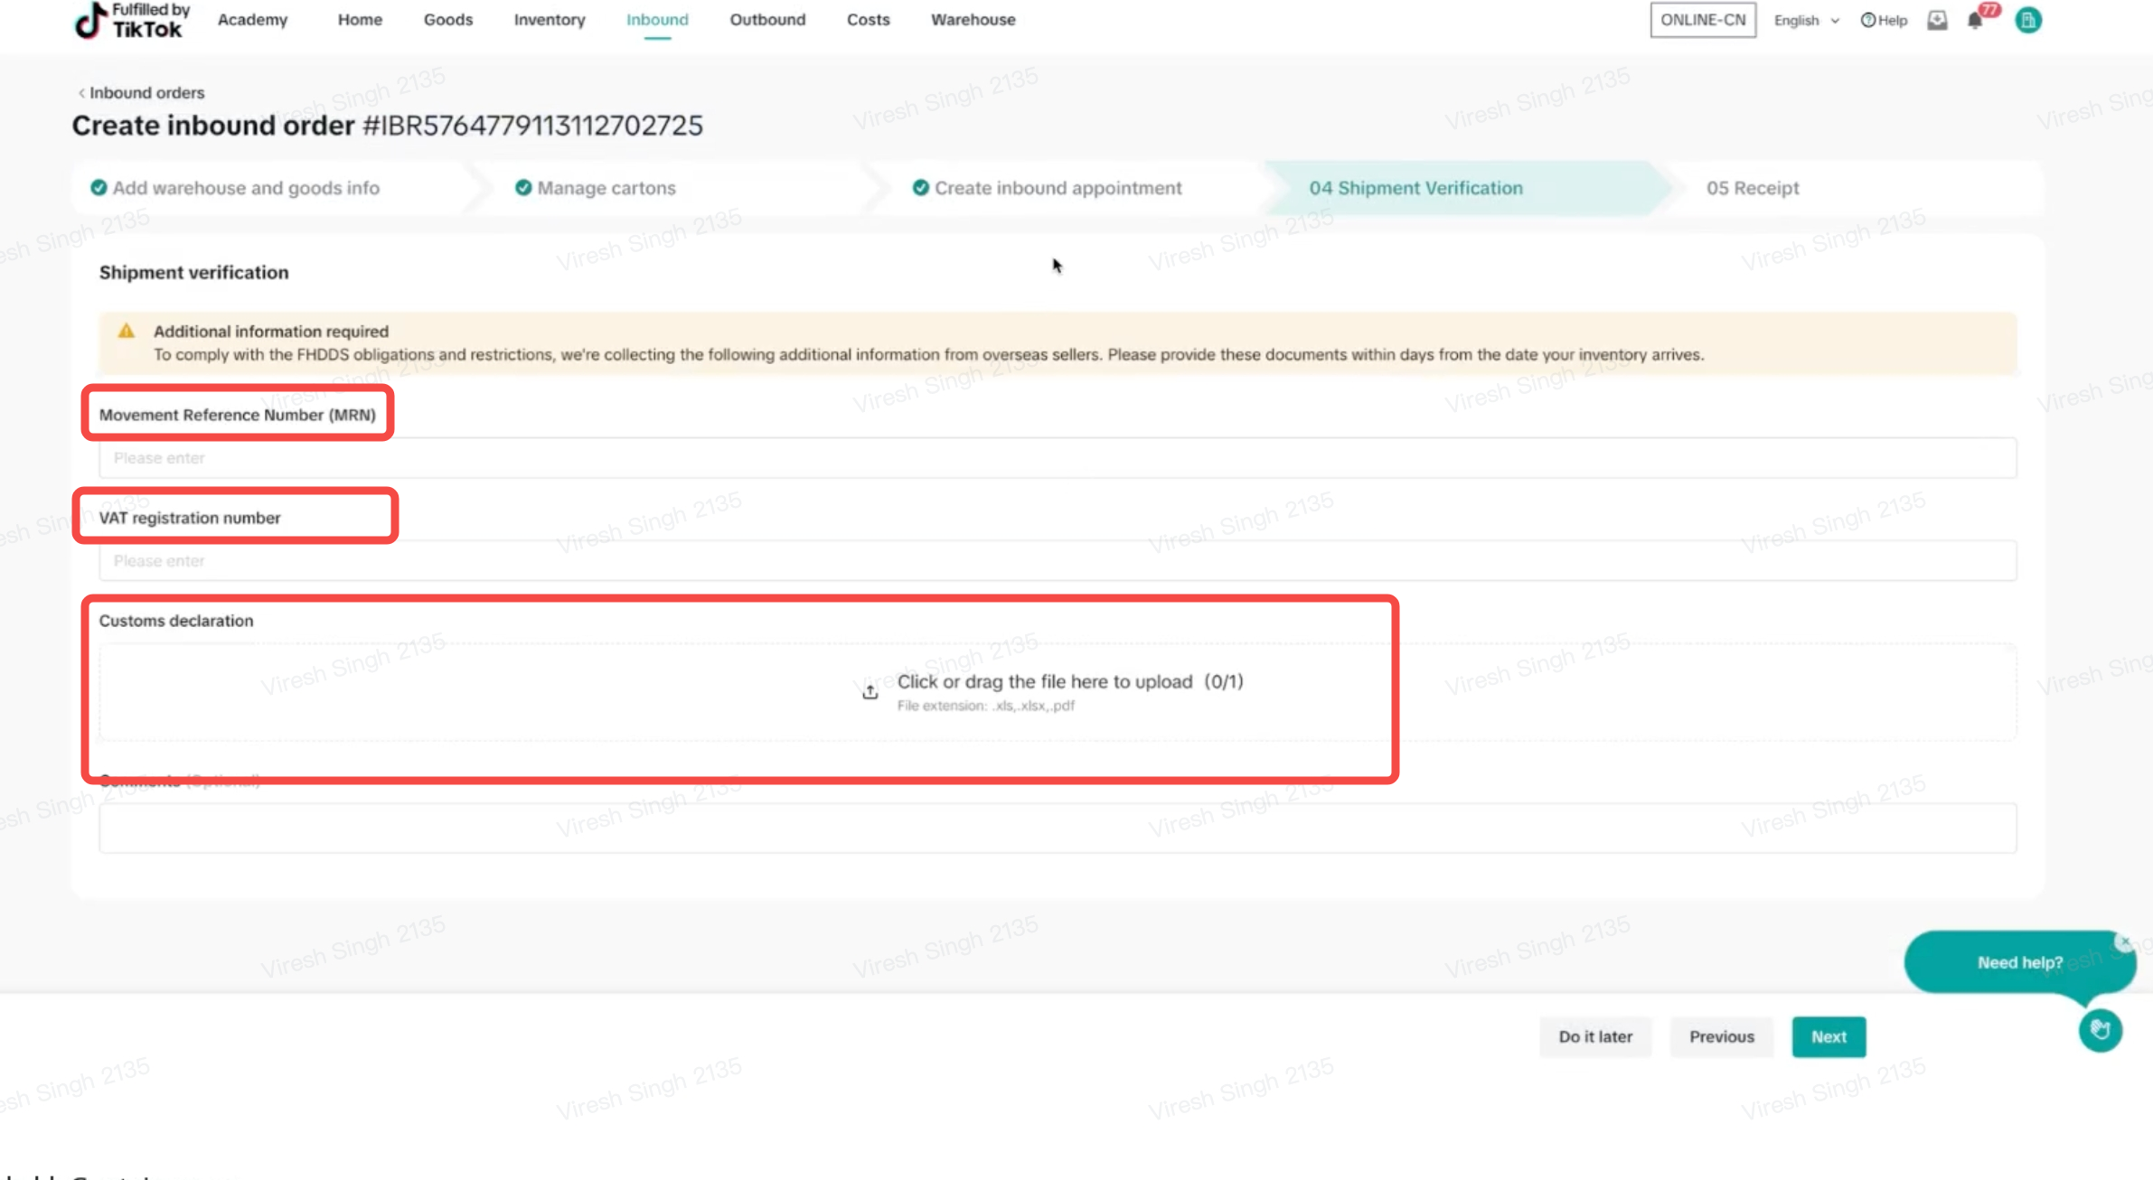This screenshot has width=2153, height=1180.
Task: Click the ONLINE-CN environment selector
Action: tap(1703, 20)
